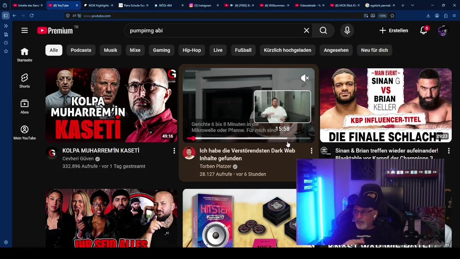The height and width of the screenshot is (259, 460).
Task: Click Erstellen to create content
Action: coord(394,31)
